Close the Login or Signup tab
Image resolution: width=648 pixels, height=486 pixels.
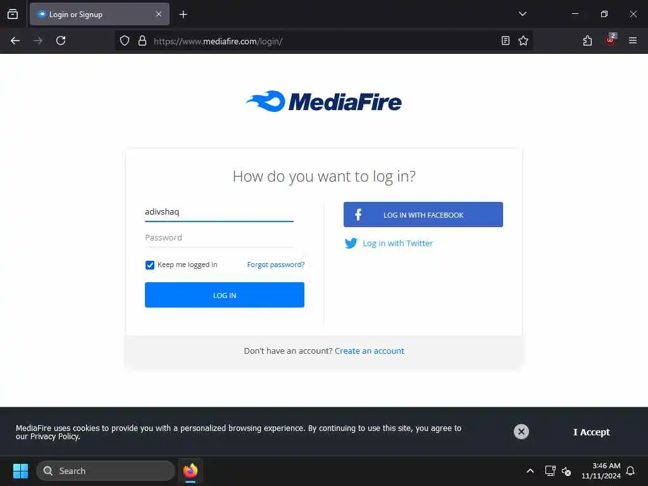coord(159,14)
